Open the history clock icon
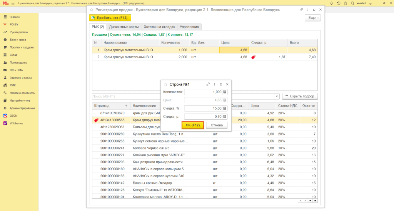This screenshot has height=211, width=394. pos(339,3)
